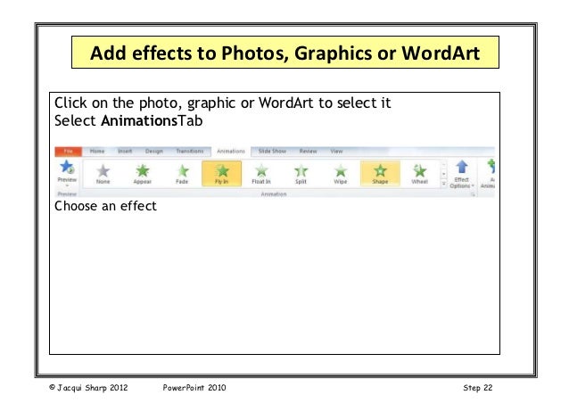Switch to the Insert tab
Screen dimensions: 569x403
click(x=125, y=151)
